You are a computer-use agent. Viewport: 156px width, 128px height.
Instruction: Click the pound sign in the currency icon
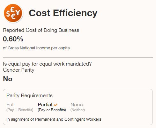click(13, 10)
